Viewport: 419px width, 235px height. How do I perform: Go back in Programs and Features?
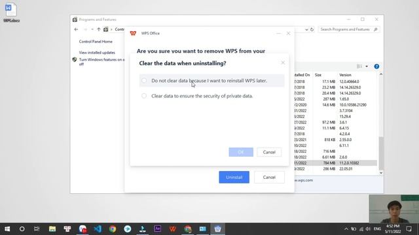[x=76, y=29]
